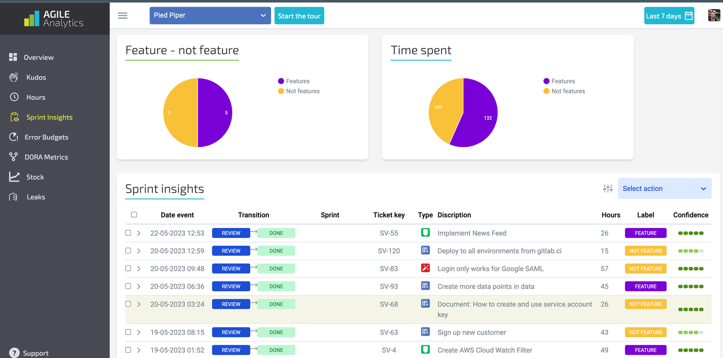Click the bug type icon for SV-83

[425, 268]
